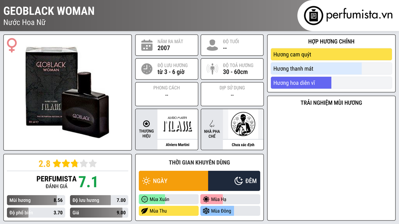Click the Alviero Martini brand logo image

[x=177, y=124]
